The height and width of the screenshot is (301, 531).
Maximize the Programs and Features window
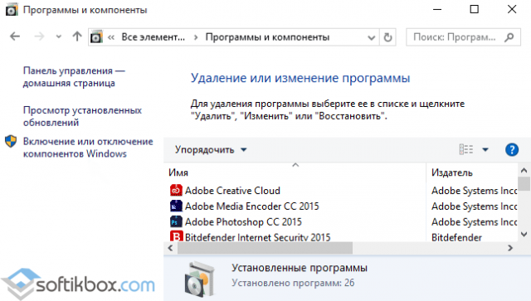click(x=475, y=9)
